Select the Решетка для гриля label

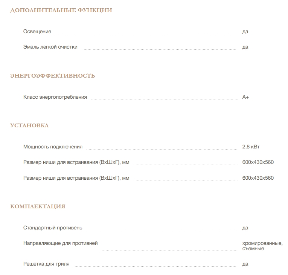[46, 264]
